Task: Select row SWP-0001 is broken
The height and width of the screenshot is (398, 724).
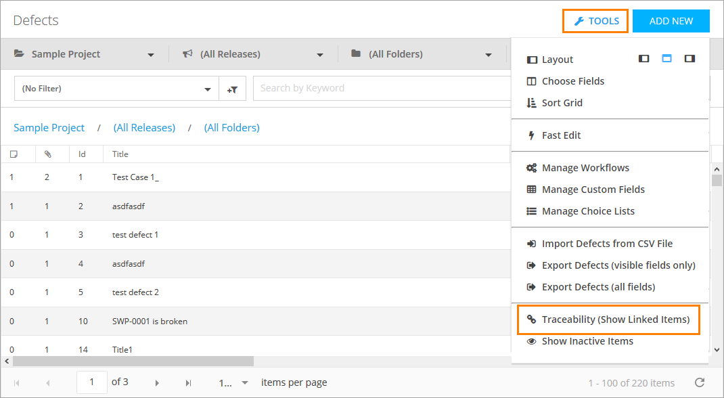Action: pyautogui.click(x=255, y=322)
